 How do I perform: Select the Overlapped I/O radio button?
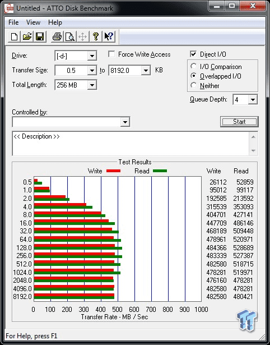click(194, 76)
